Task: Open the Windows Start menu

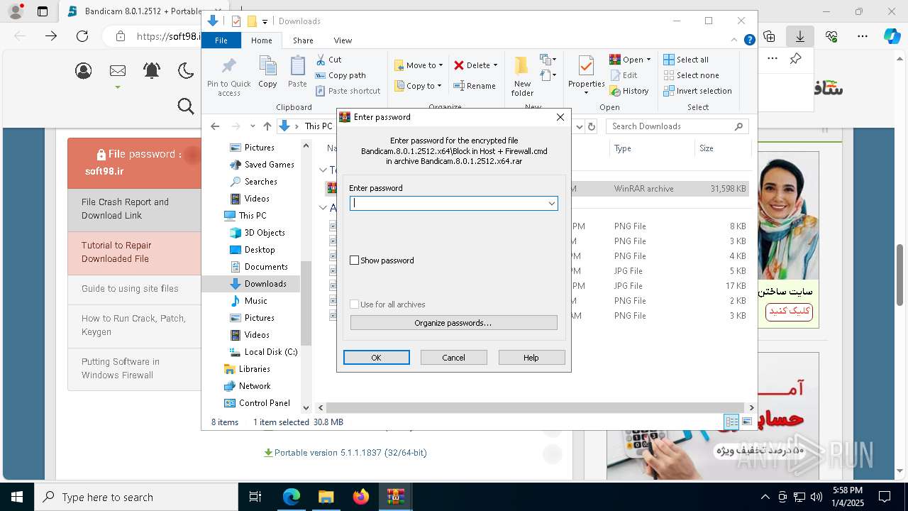Action: [x=16, y=497]
